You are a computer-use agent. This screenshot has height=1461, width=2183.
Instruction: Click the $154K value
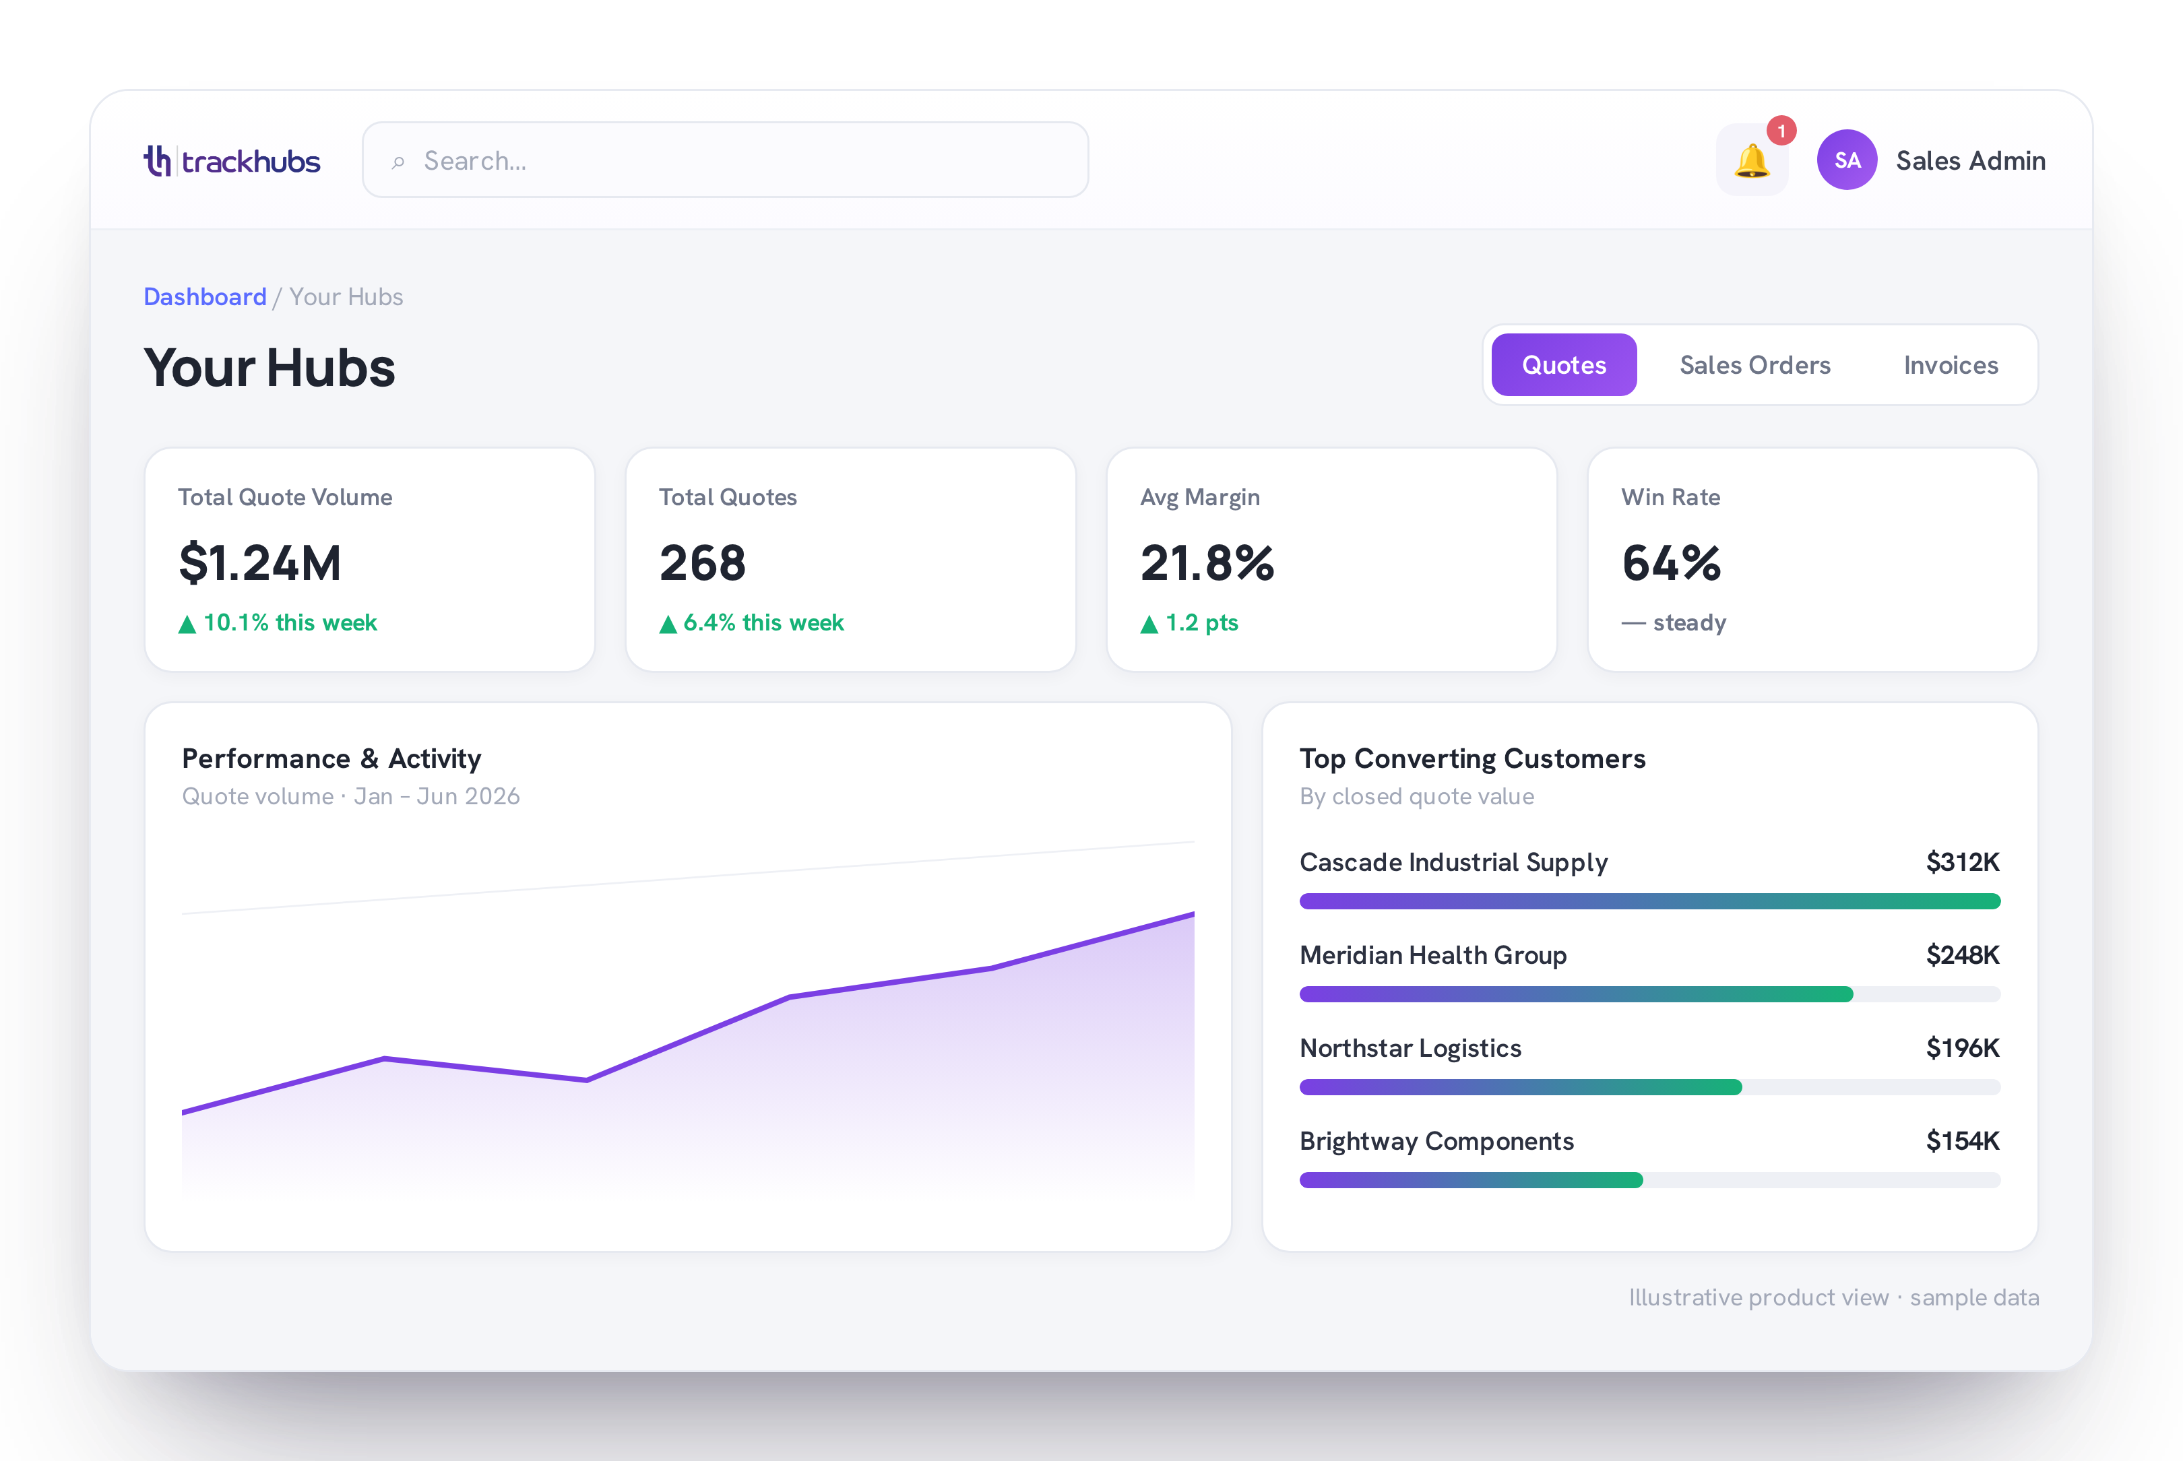click(1963, 1142)
